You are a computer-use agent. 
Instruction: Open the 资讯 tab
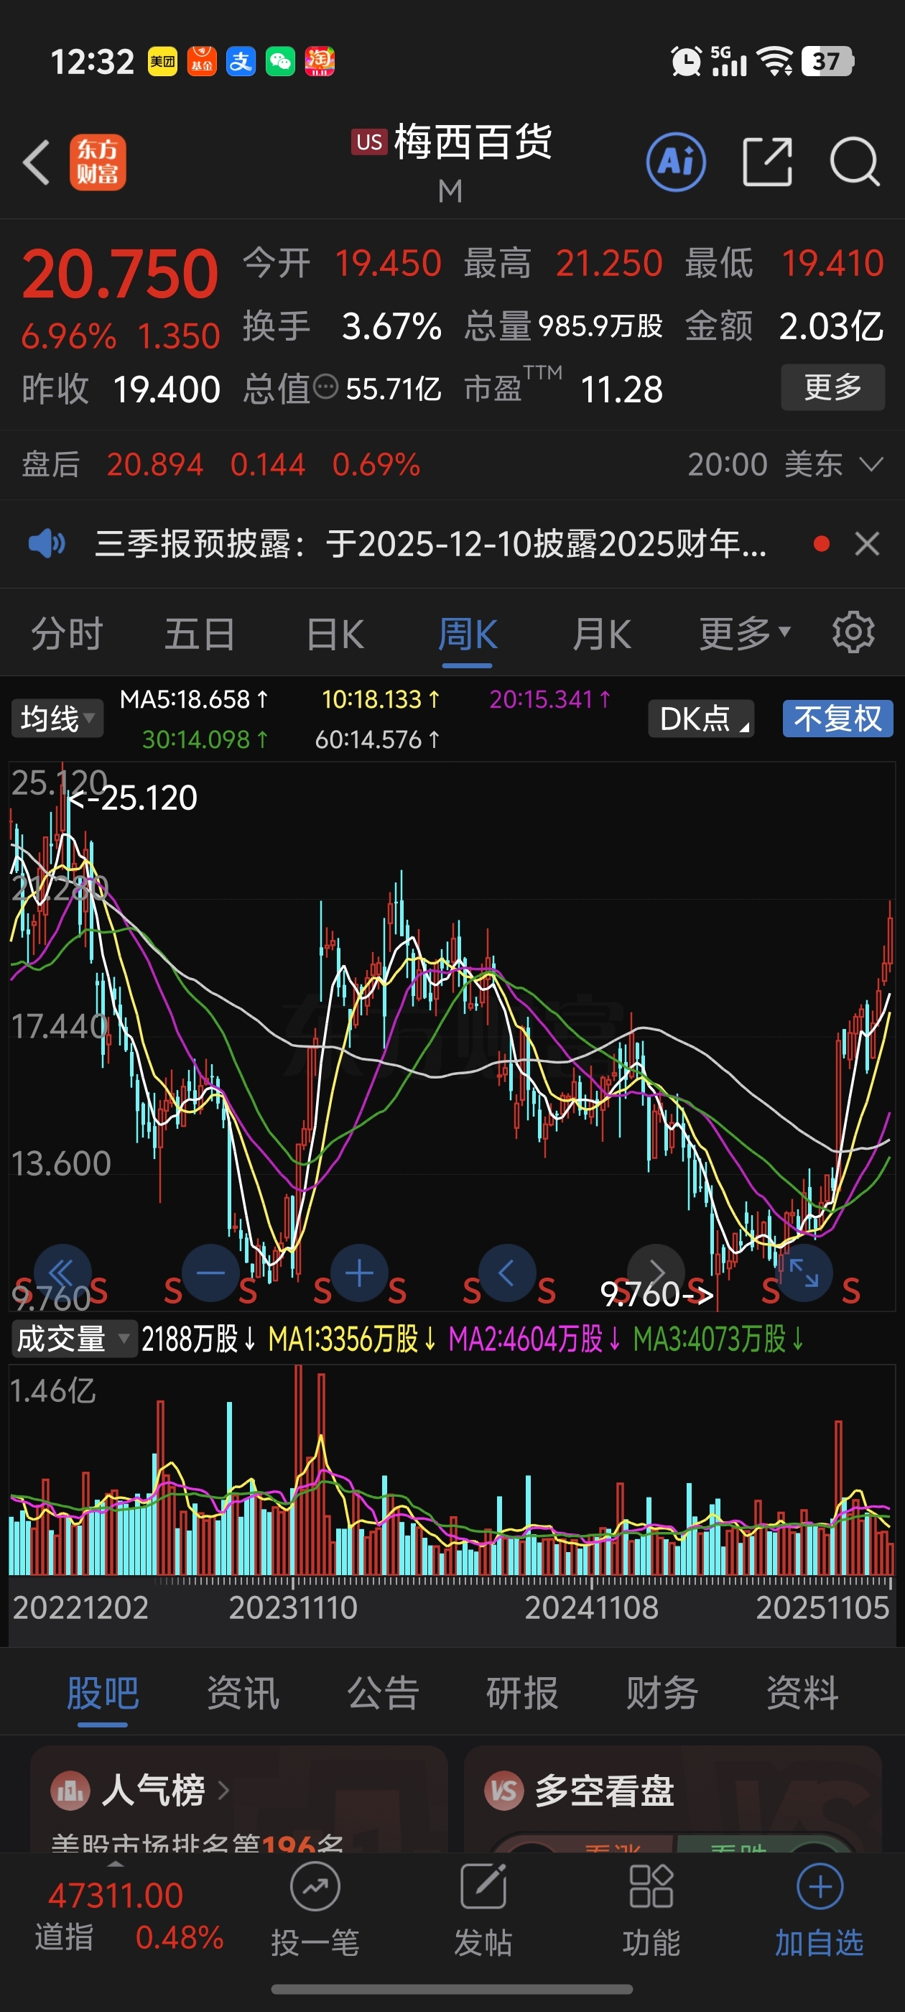tap(243, 1694)
